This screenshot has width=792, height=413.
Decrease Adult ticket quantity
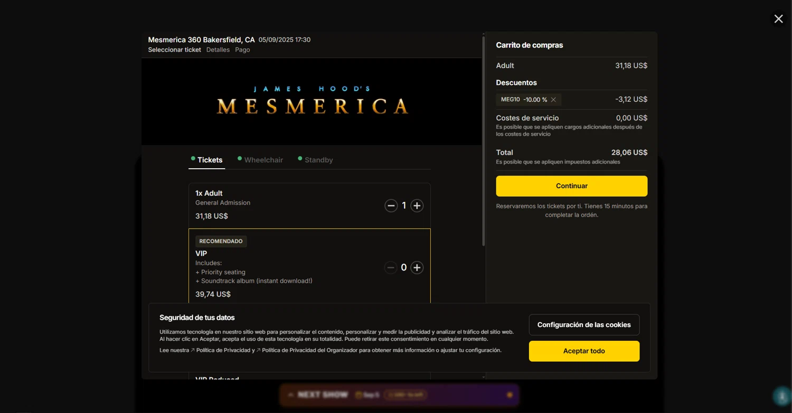[391, 206]
